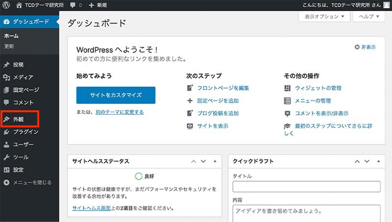Move サイトヘルスステータス panel down
Viewport: 392px width, 222px height.
[203, 162]
